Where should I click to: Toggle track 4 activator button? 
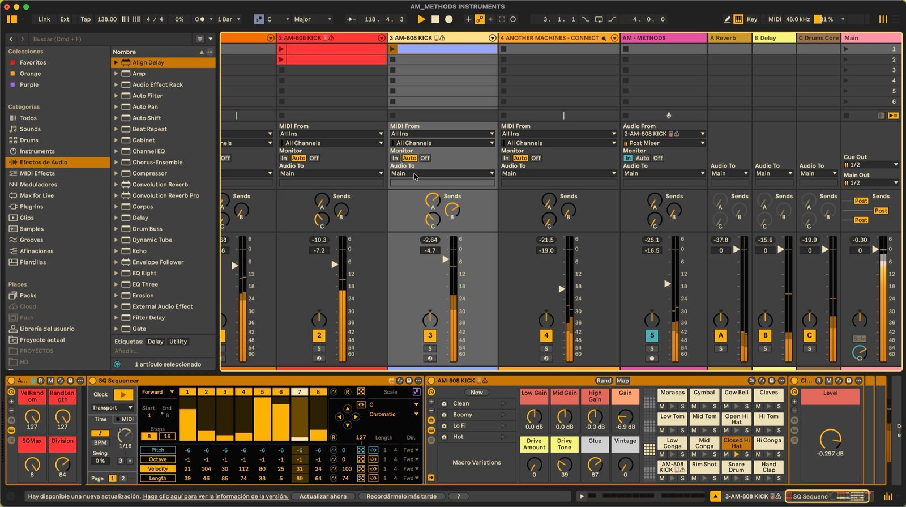click(546, 335)
